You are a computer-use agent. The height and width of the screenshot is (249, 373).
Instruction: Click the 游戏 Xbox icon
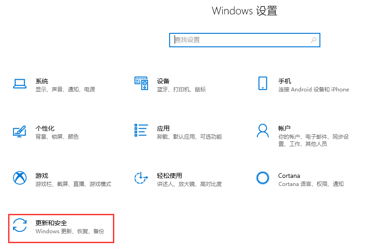tap(20, 178)
